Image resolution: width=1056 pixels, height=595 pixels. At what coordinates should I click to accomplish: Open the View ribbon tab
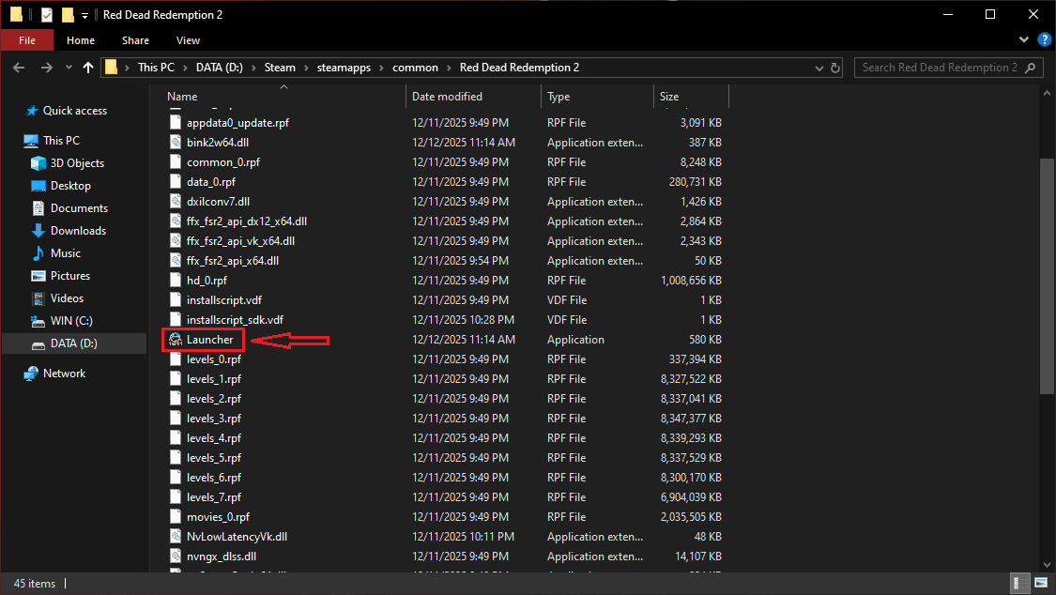point(188,40)
